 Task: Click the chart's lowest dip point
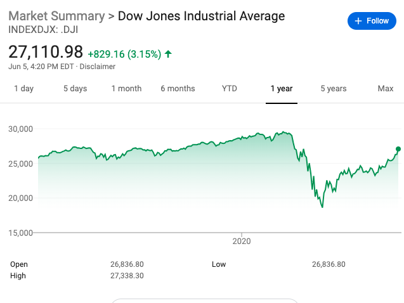click(x=322, y=207)
